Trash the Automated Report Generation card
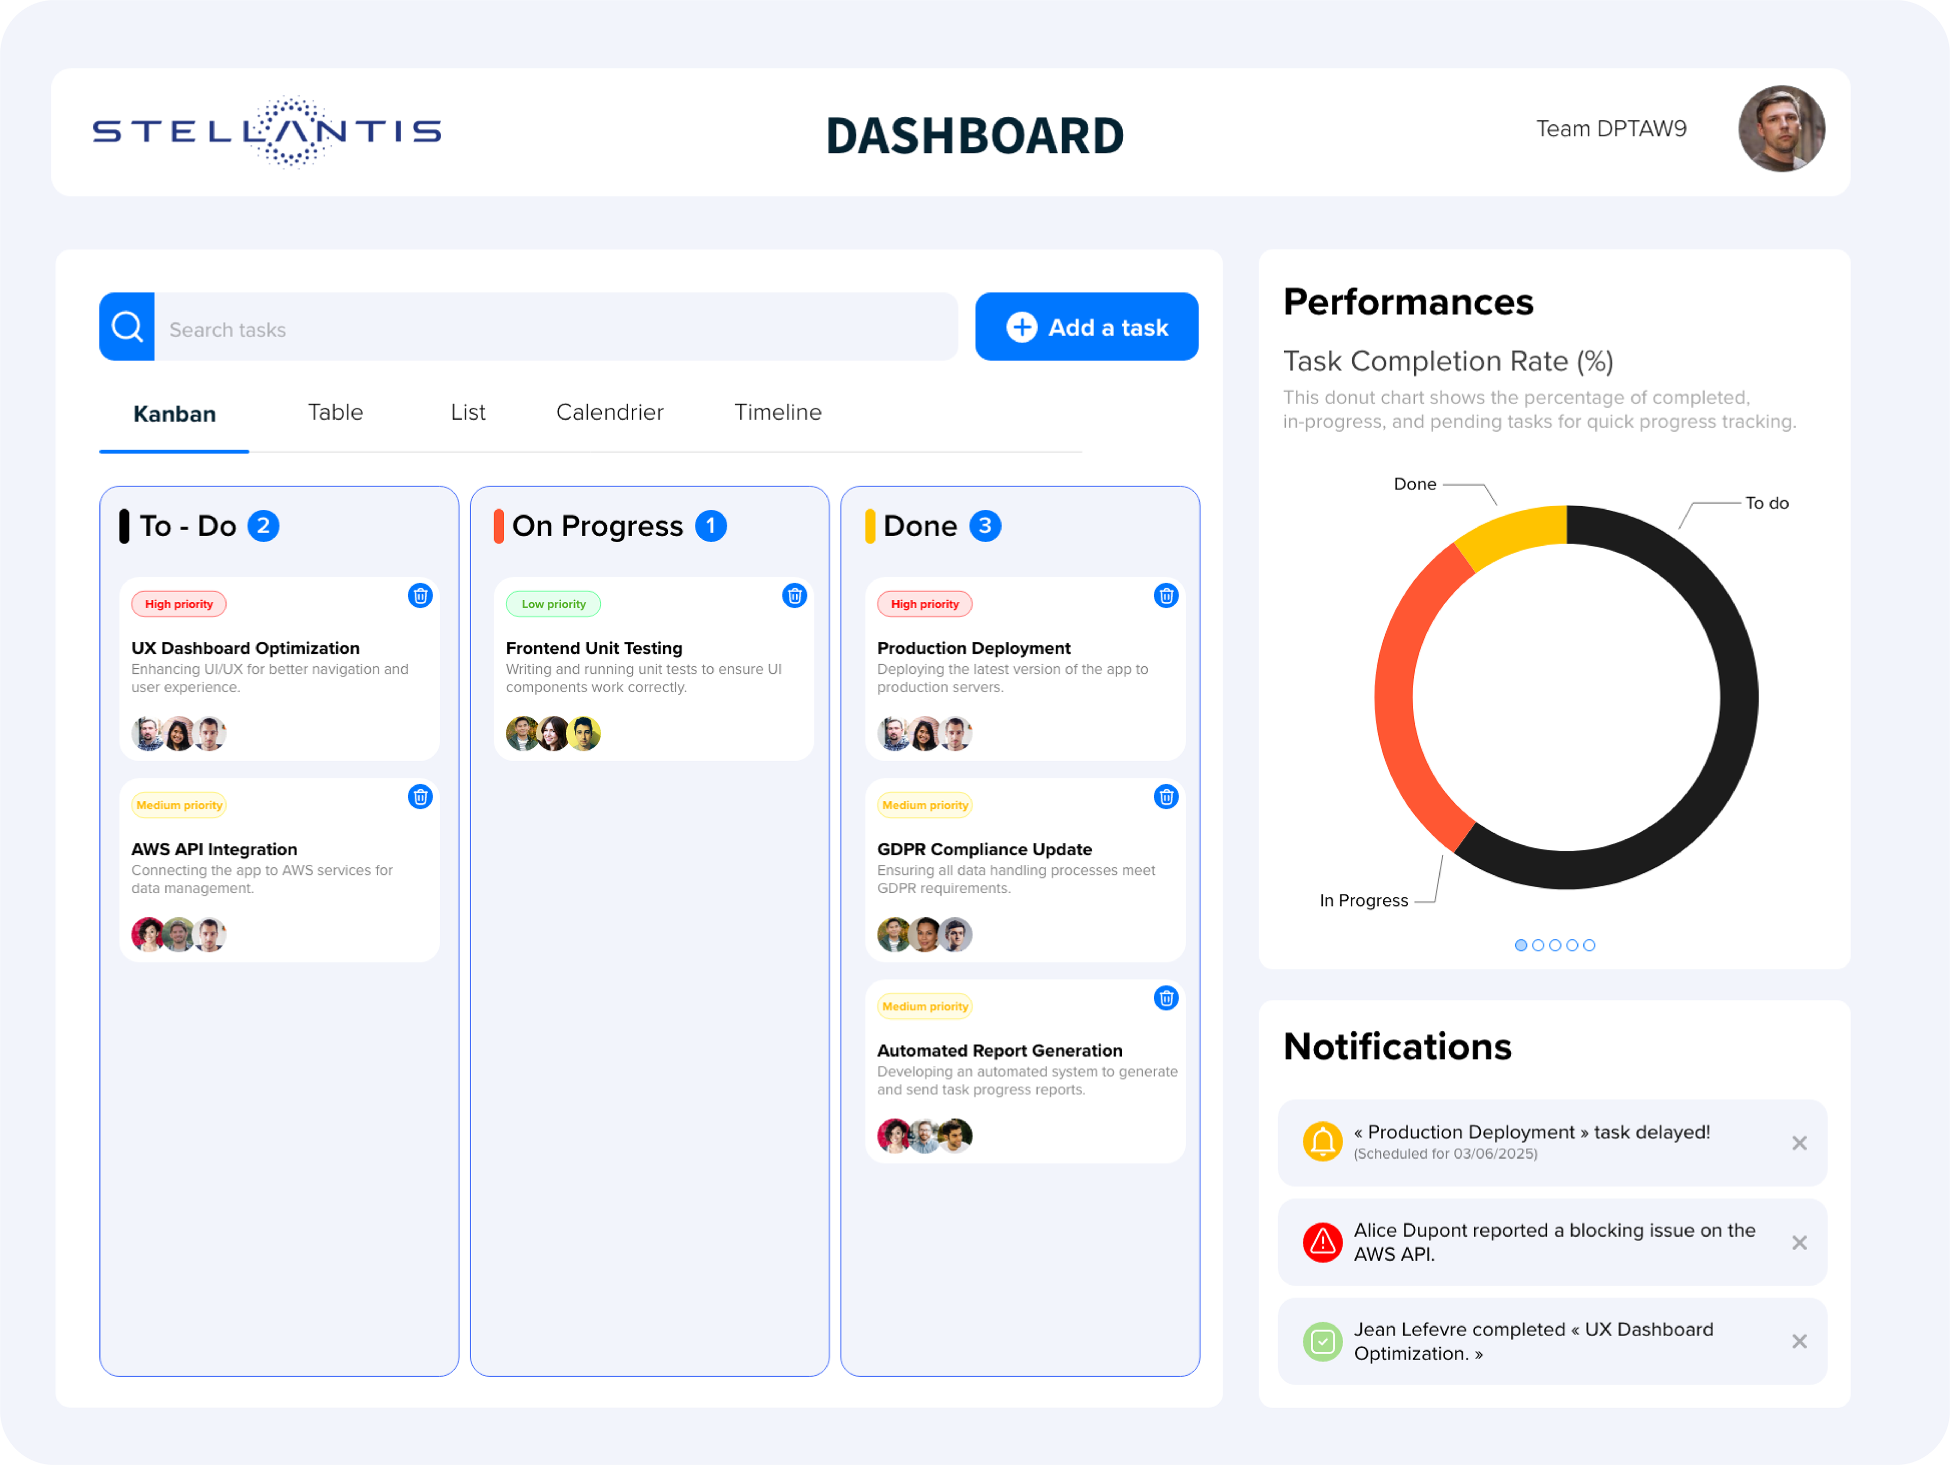The image size is (1950, 1465). click(1165, 998)
